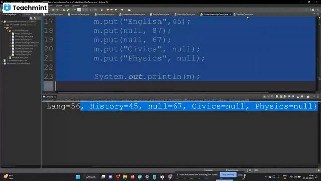The height and width of the screenshot is (181, 321).
Task: Click Physics=null in the console output
Action: click(x=284, y=106)
